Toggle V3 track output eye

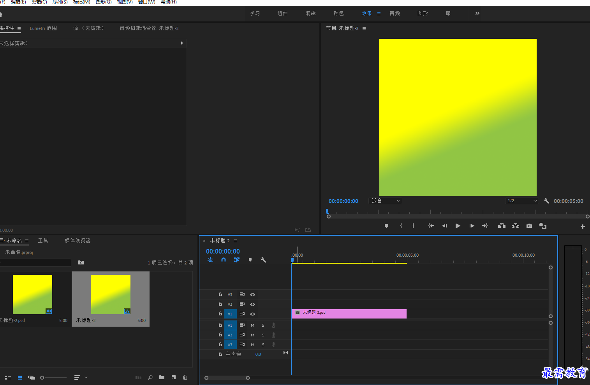pyautogui.click(x=252, y=295)
